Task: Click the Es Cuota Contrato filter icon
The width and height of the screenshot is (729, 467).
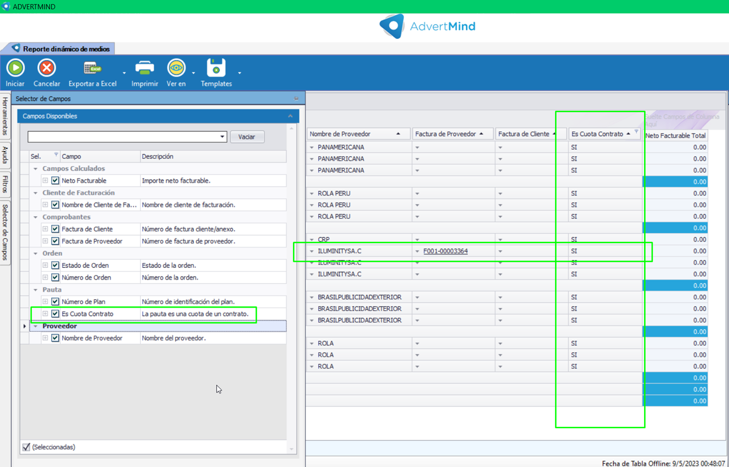Action: coord(637,132)
